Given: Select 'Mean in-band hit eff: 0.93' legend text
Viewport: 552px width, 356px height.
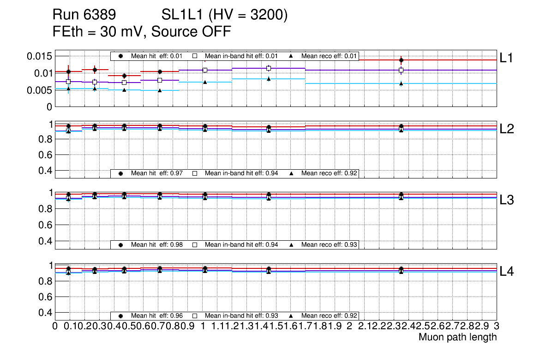Looking at the screenshot, I should point(241,316).
